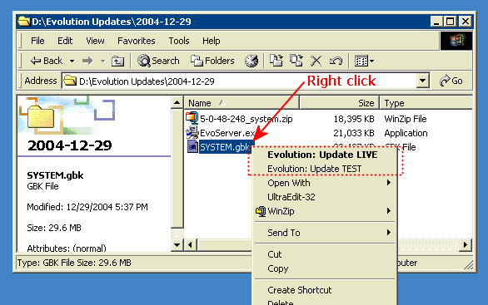Click the Copy To toolbar icon

pyautogui.click(x=296, y=61)
